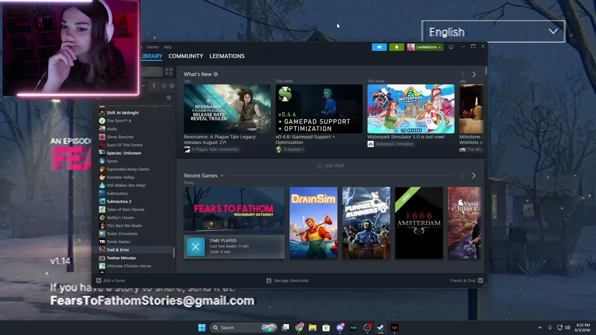Click the taskbar Search box
Viewport: 596px width, 335px height.
coord(243,328)
